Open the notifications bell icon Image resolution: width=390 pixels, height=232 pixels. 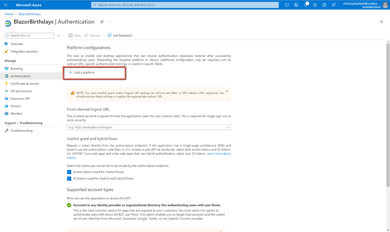[306, 5]
